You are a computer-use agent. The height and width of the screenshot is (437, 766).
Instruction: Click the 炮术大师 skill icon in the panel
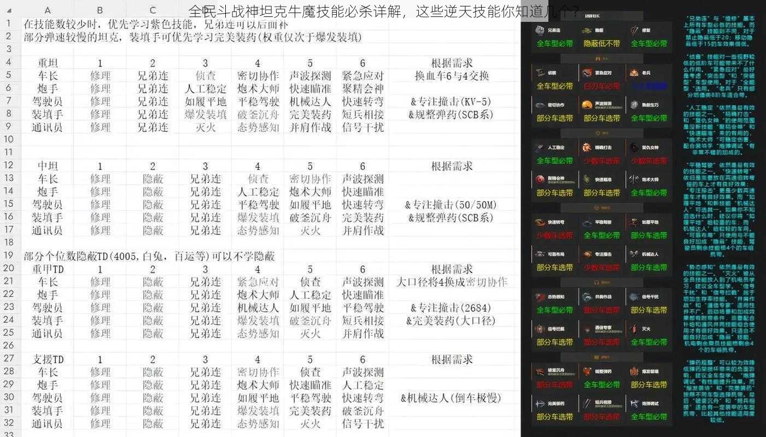[x=634, y=180]
